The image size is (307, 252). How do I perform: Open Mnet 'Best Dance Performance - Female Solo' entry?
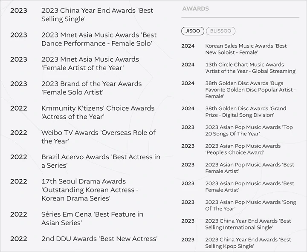click(99, 39)
